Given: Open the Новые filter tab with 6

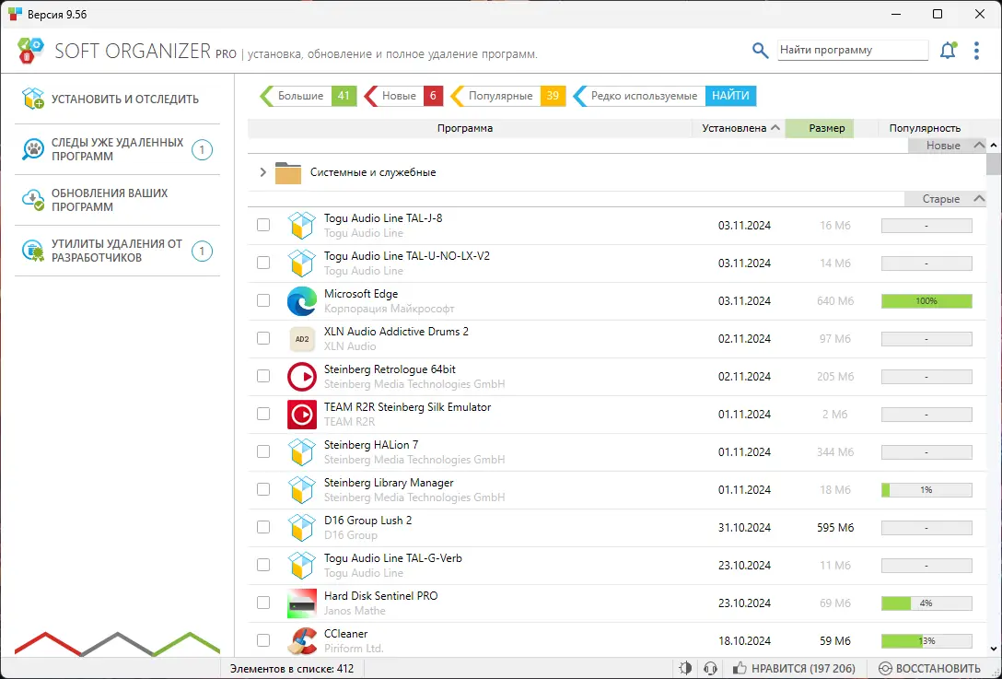Looking at the screenshot, I should 403,96.
